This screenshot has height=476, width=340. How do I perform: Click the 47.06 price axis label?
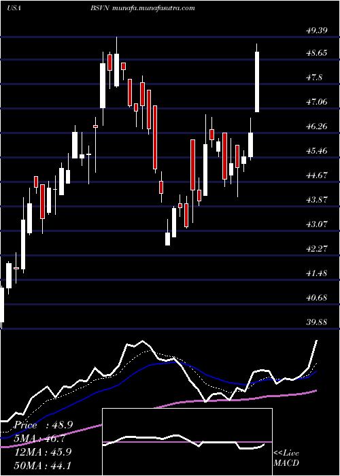(316, 102)
